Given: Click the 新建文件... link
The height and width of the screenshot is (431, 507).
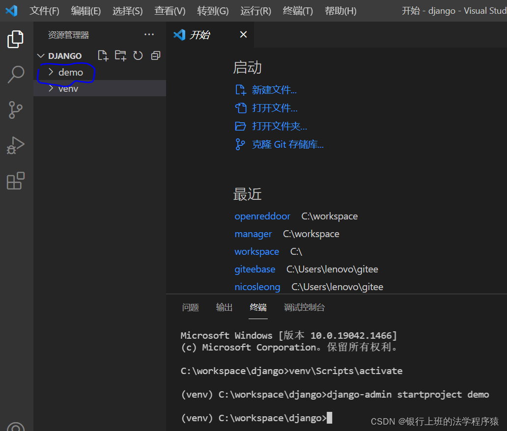Looking at the screenshot, I should [x=274, y=90].
